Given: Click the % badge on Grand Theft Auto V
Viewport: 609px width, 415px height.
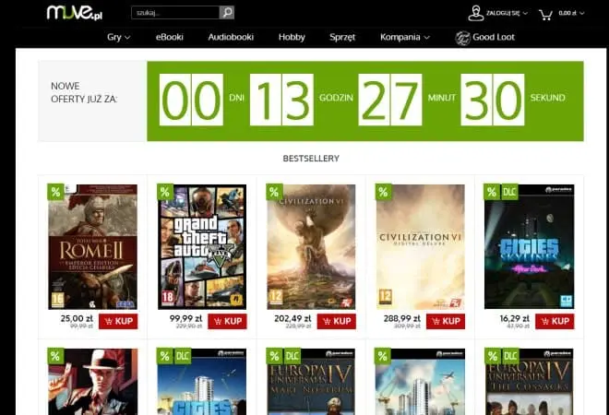Looking at the screenshot, I should [x=165, y=192].
